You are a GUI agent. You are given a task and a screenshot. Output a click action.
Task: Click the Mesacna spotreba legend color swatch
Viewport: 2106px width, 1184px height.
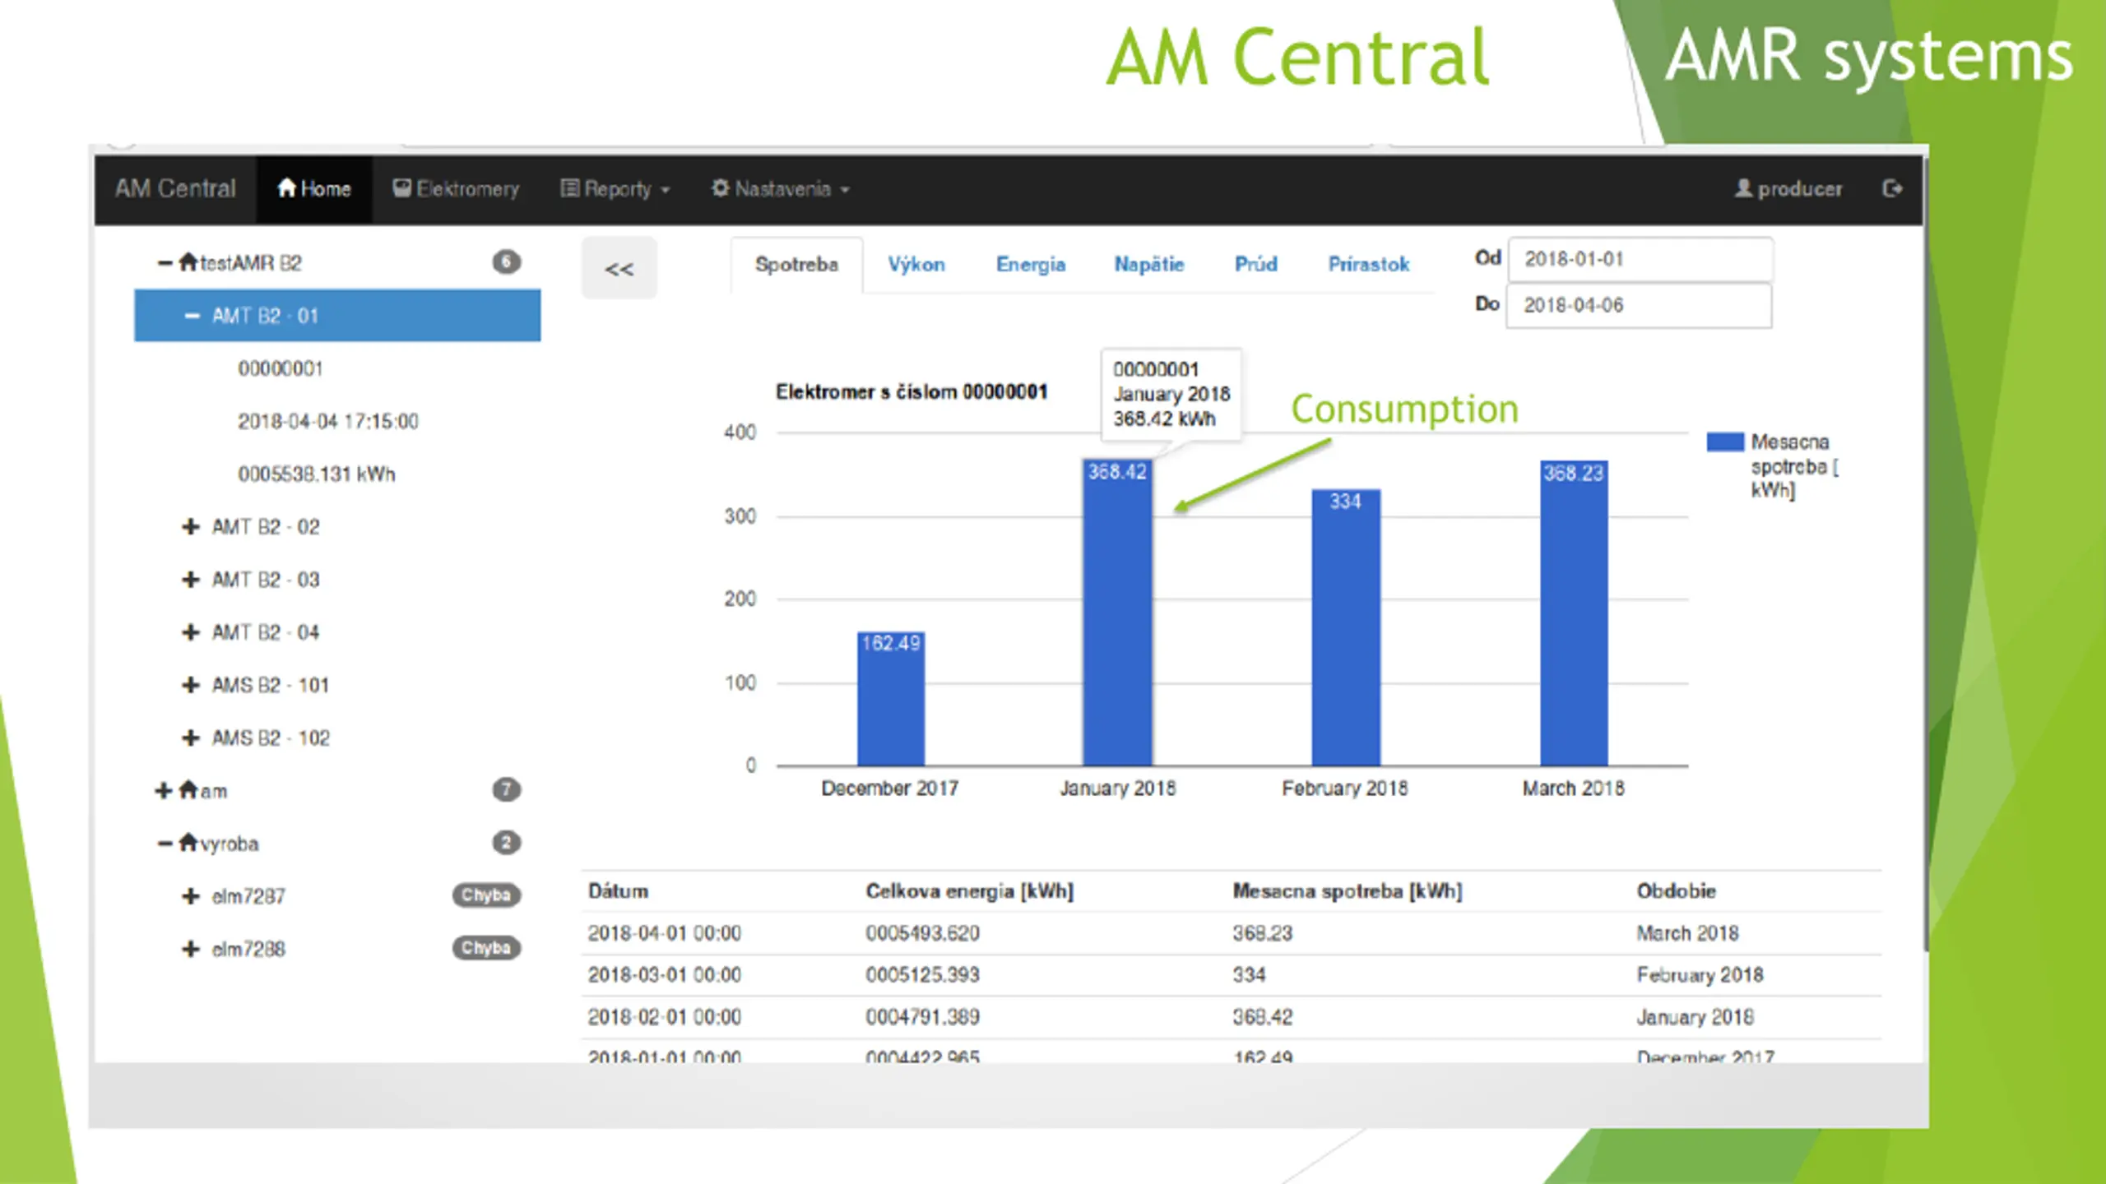coord(1725,442)
